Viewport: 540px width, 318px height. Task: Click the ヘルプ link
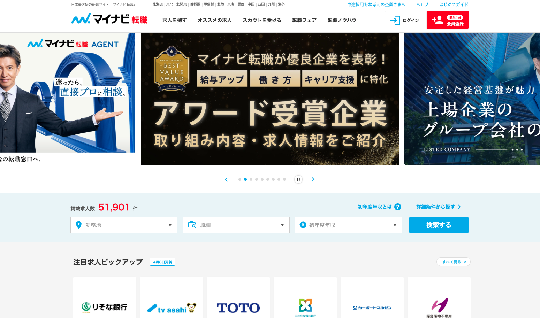(x=423, y=5)
